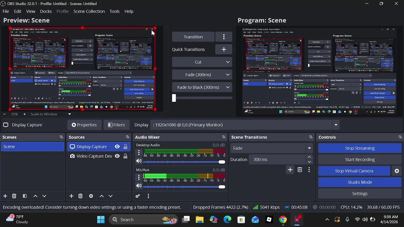The height and width of the screenshot is (227, 404).
Task: Pop out the Sources dock
Action: (128, 137)
